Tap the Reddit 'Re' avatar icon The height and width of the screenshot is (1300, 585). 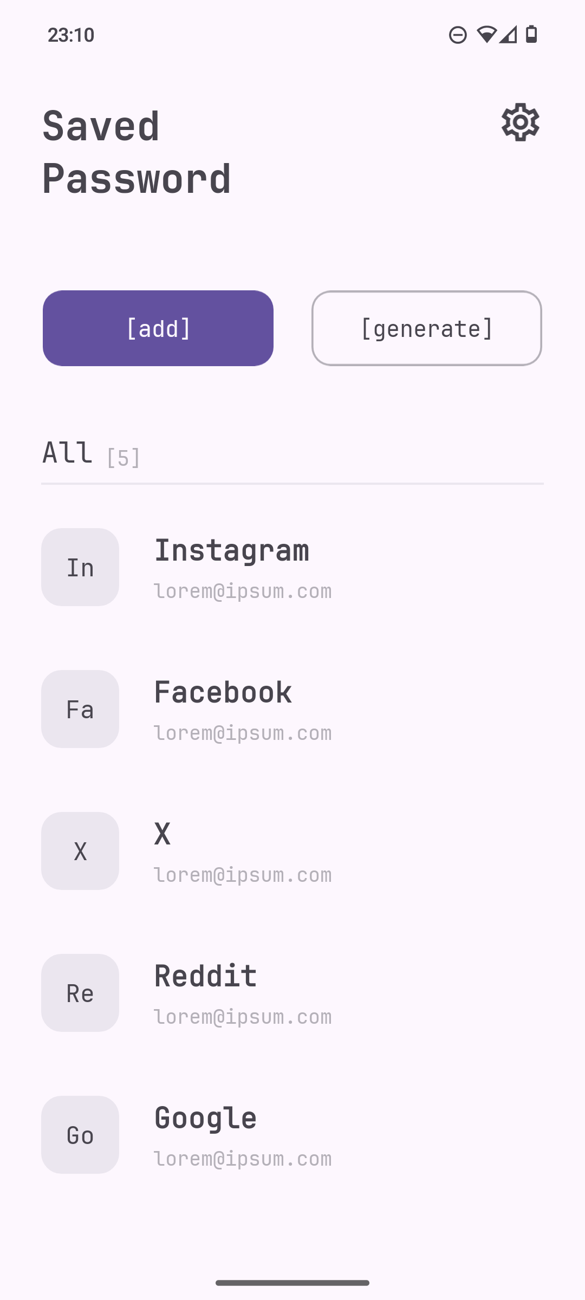[x=80, y=993]
